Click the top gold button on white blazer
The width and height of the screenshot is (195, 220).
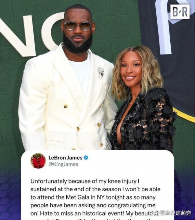(66, 106)
